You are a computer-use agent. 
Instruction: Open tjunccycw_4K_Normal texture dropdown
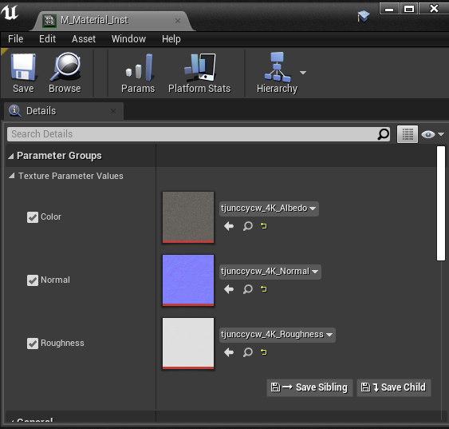(270, 272)
